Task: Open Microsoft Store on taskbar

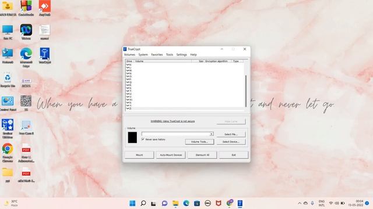Action: [x=197, y=203]
